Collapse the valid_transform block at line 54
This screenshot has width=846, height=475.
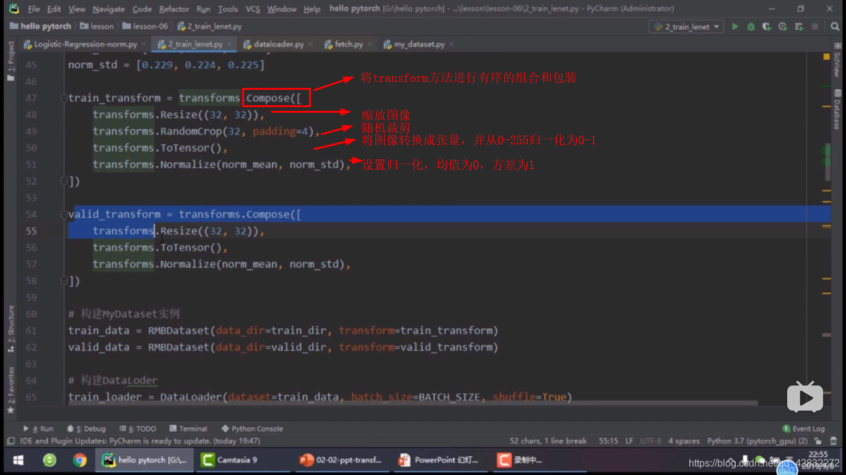click(x=63, y=214)
